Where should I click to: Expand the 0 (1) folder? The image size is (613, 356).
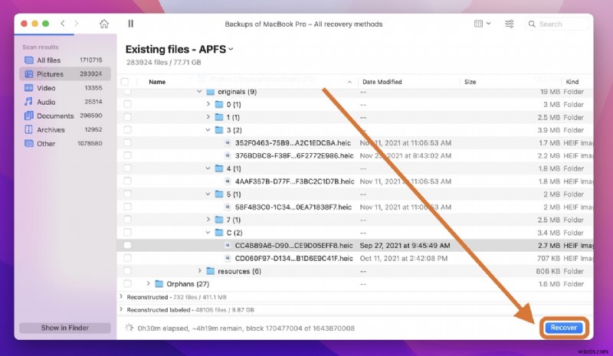click(208, 104)
